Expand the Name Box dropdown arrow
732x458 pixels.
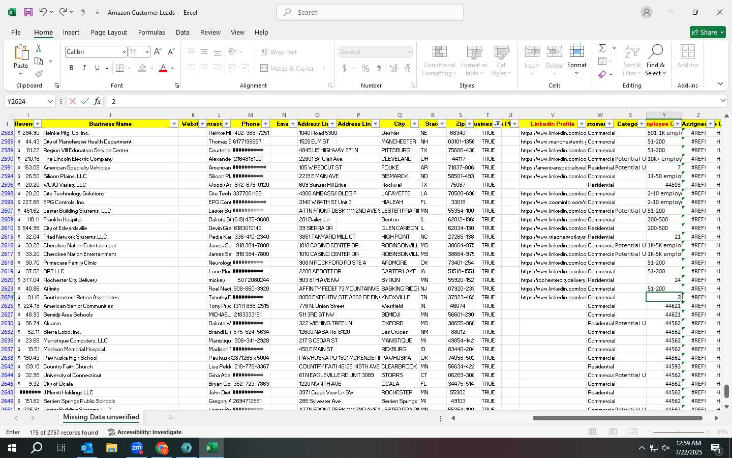(50, 101)
